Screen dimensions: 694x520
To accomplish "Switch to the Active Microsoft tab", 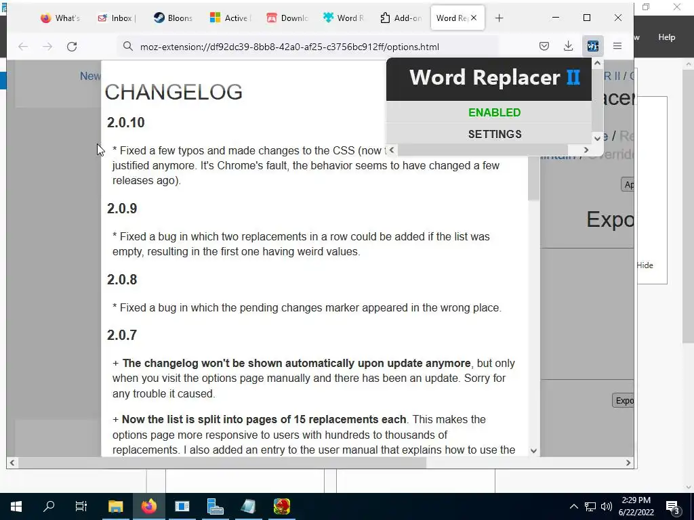I will pyautogui.click(x=230, y=18).
